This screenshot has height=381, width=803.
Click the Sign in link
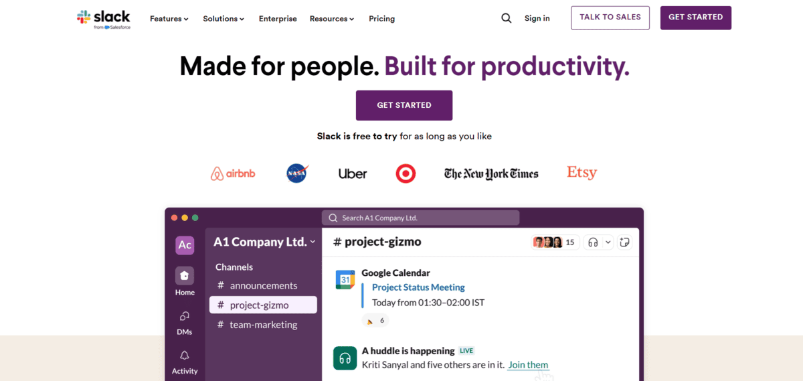(537, 18)
